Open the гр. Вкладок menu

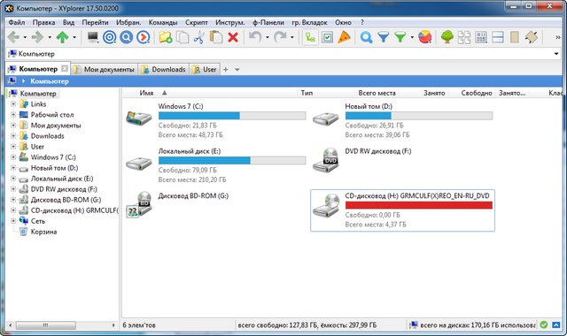[x=309, y=22]
